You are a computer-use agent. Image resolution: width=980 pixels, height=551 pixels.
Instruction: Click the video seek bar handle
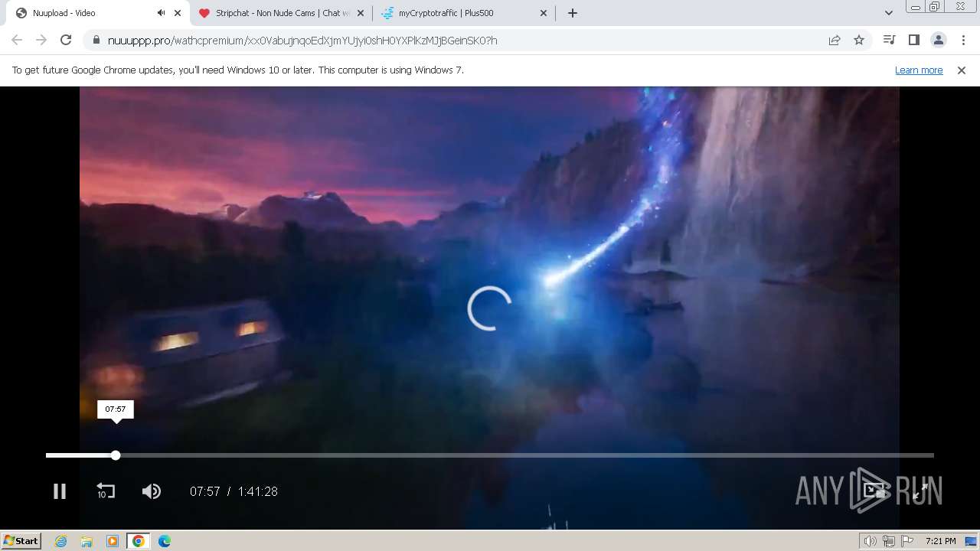click(x=116, y=455)
